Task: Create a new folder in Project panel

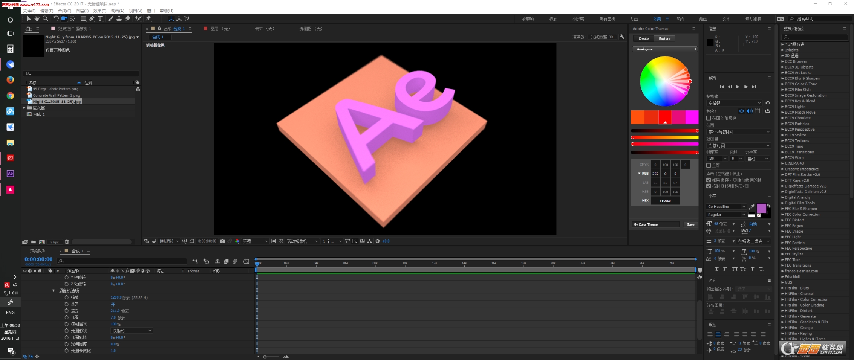Action: [x=34, y=242]
